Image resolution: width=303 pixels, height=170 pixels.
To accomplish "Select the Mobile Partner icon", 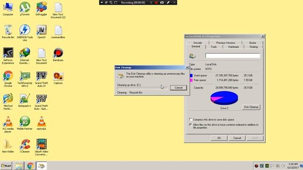I will (x=25, y=123).
